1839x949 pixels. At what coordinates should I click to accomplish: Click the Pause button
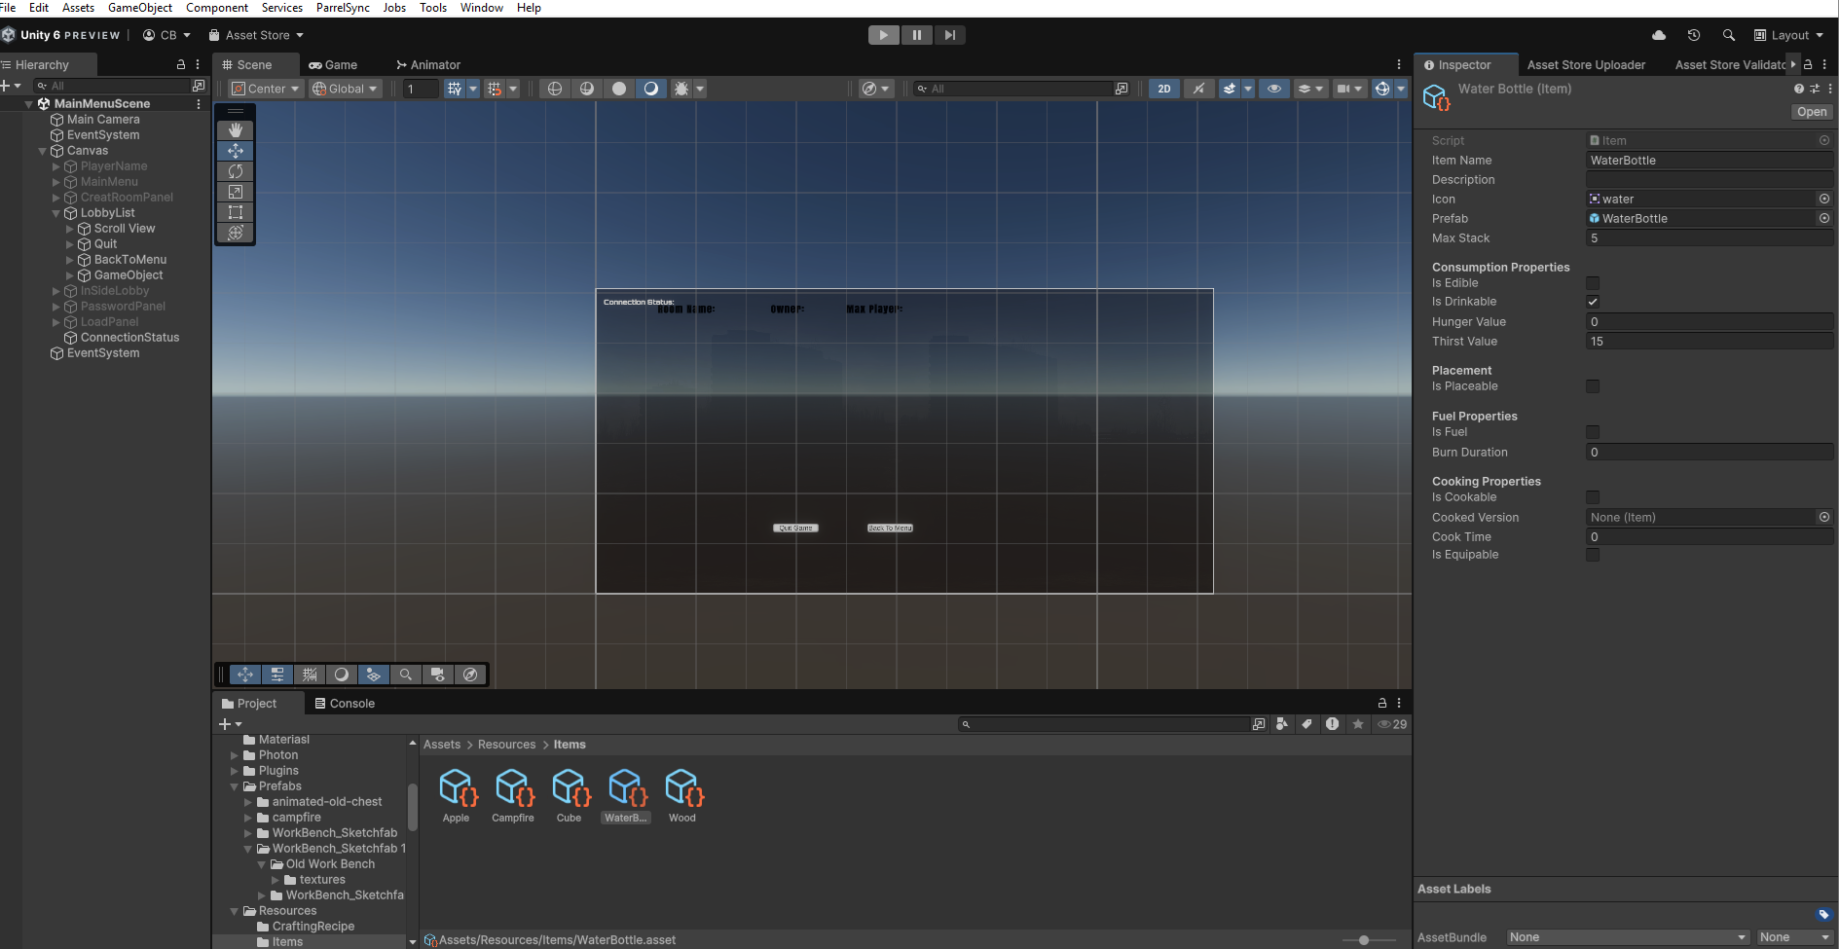[917, 35]
